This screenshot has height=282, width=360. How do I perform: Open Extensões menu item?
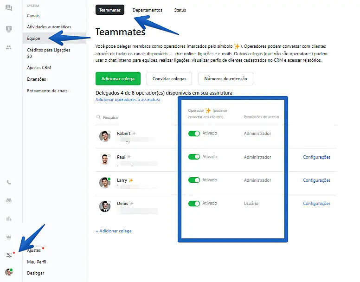[36, 79]
